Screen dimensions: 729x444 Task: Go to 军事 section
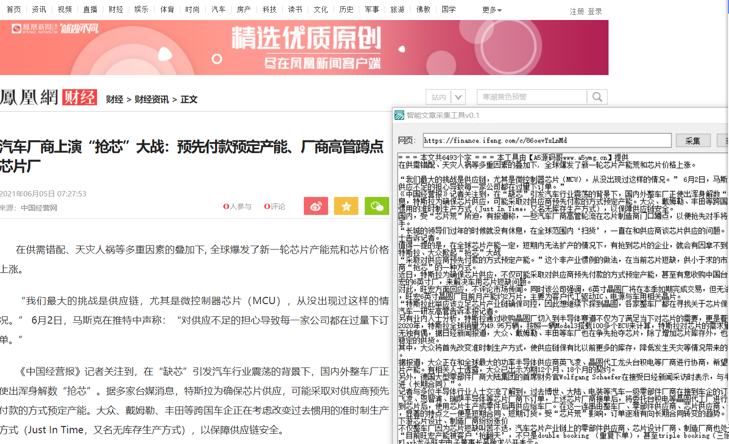pyautogui.click(x=372, y=9)
